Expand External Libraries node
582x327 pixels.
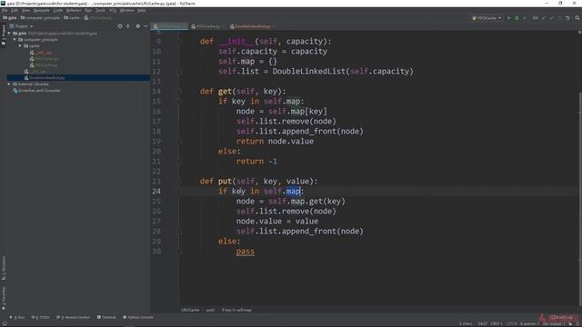[9, 84]
